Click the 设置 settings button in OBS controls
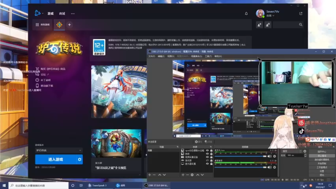 click(x=322, y=171)
